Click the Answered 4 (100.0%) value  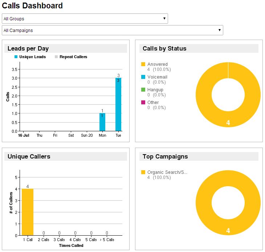(x=159, y=69)
